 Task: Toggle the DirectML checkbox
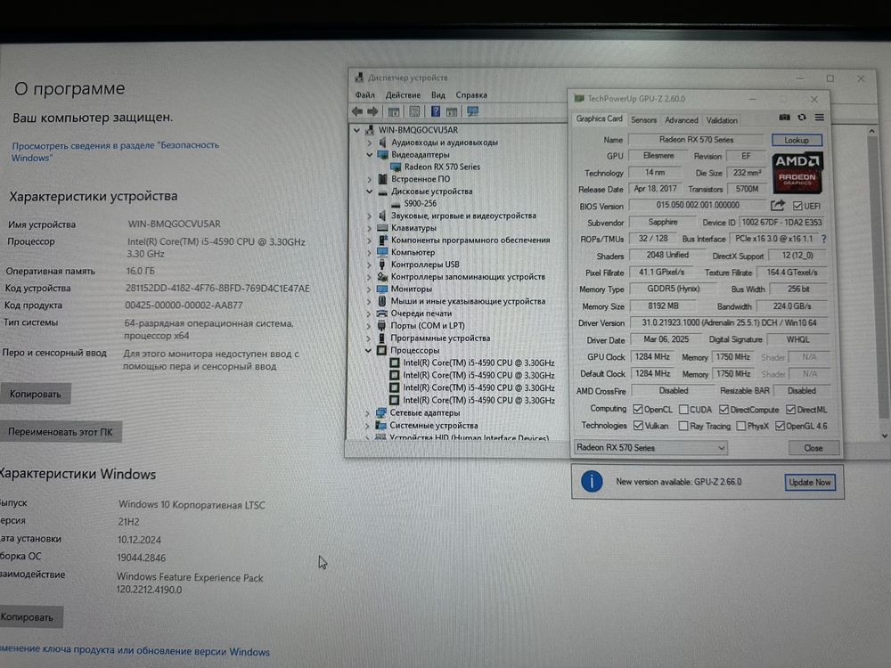click(790, 410)
